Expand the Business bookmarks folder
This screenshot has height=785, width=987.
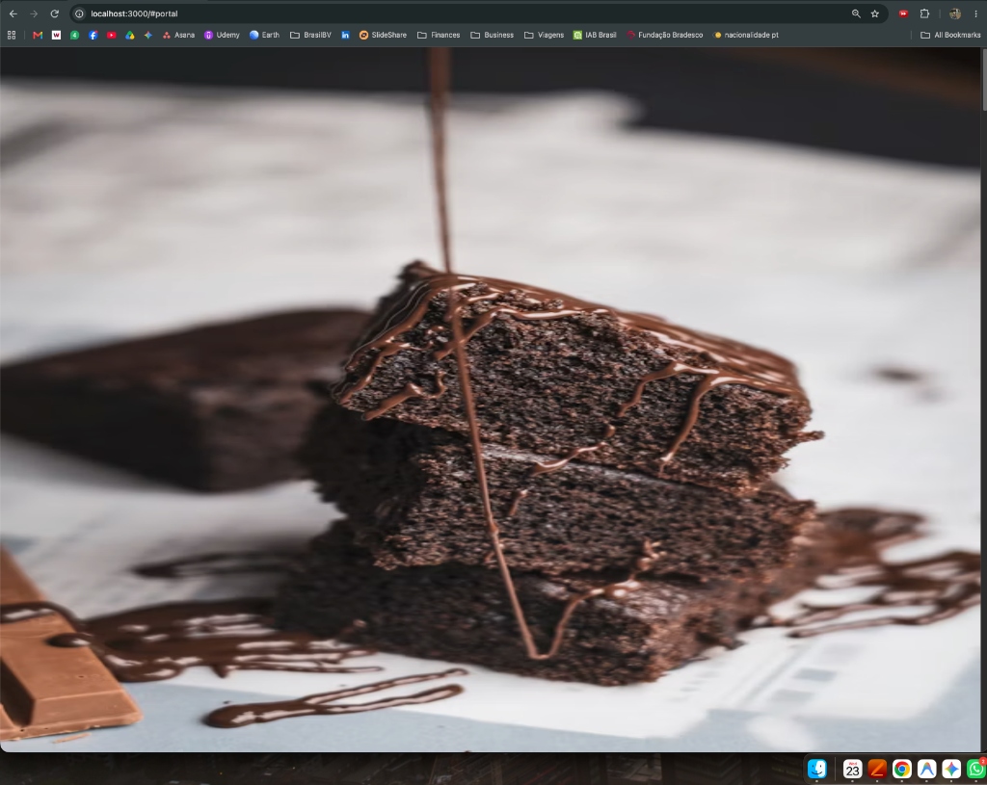493,35
